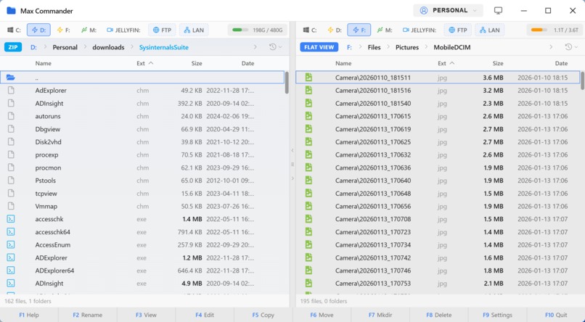Click left-pointing splitter arrow between panels
Screen dimensions: 585x322
tap(292, 150)
